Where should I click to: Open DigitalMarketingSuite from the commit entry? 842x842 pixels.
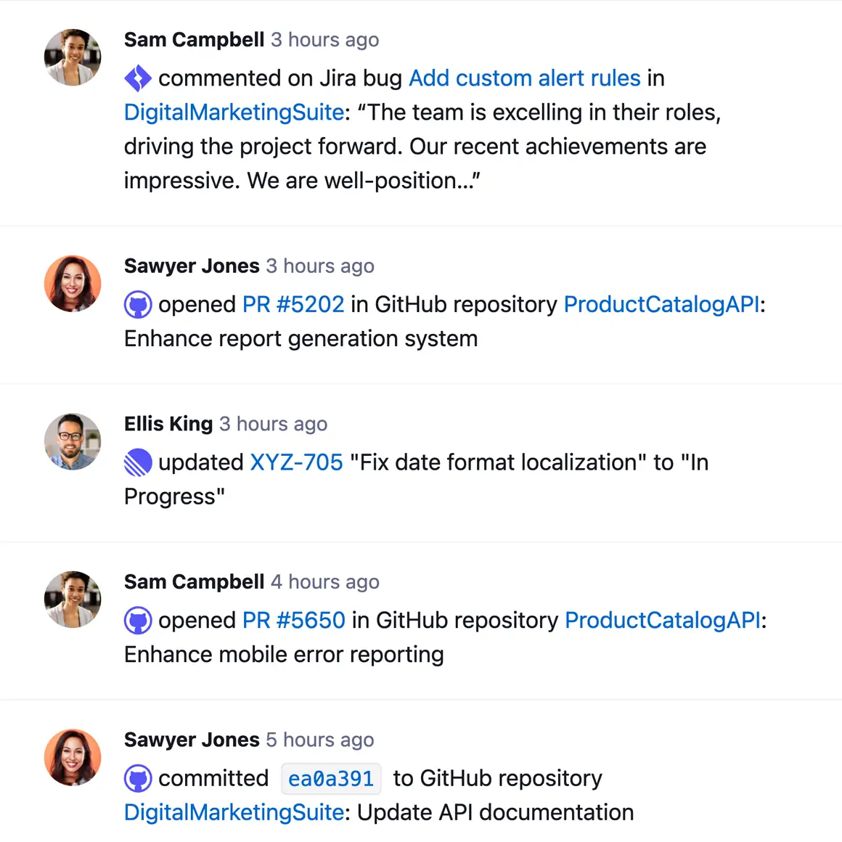pos(233,812)
